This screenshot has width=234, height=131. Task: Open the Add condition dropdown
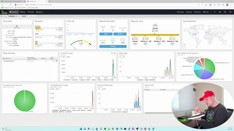tap(19, 16)
